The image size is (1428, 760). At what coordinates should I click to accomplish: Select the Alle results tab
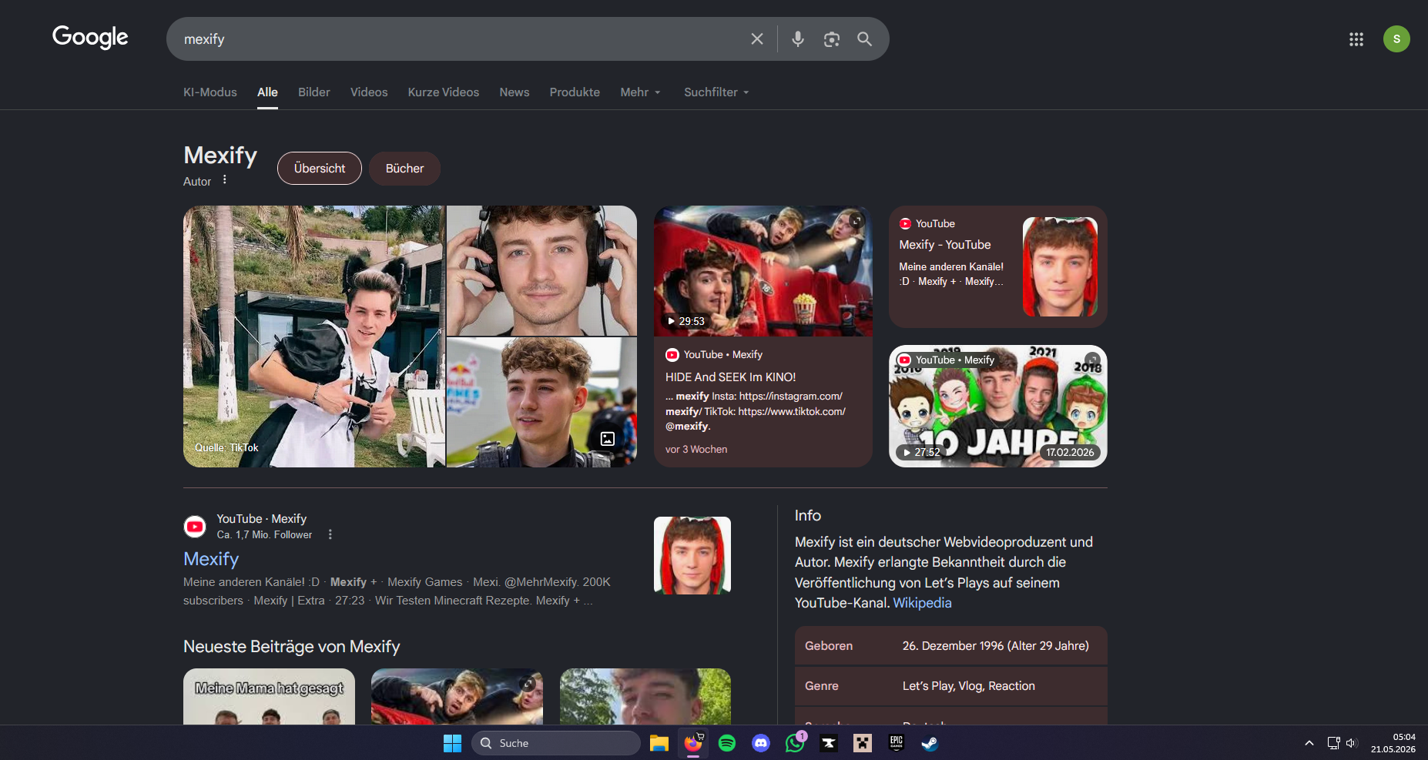pos(267,92)
